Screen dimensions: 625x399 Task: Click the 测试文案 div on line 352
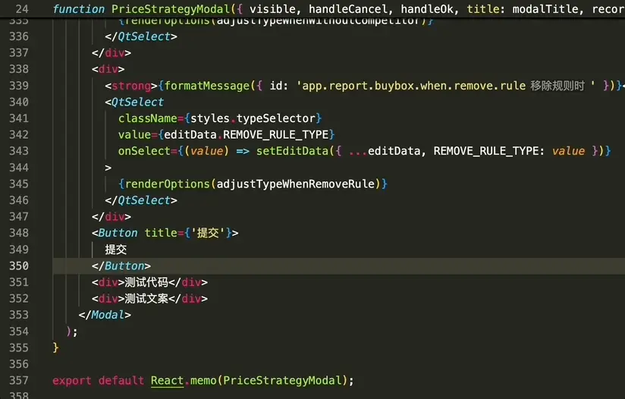(150, 299)
